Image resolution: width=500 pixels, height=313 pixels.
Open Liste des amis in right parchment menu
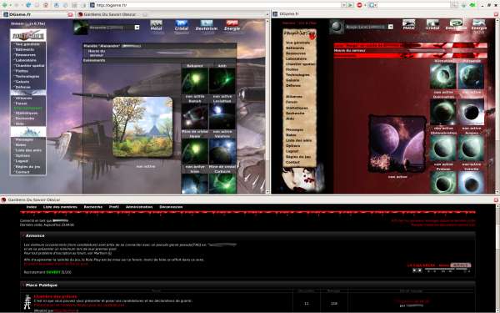tap(298, 140)
